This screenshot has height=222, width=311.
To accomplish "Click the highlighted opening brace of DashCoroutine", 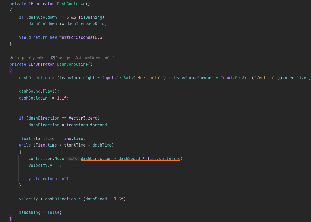I will pos(11,71).
